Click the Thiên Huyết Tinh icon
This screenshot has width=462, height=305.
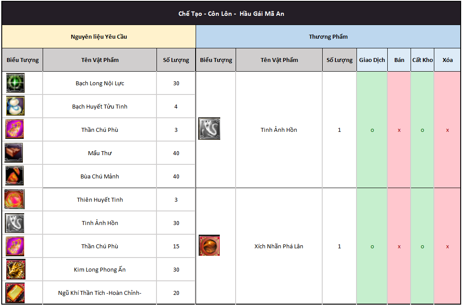pos(15,200)
